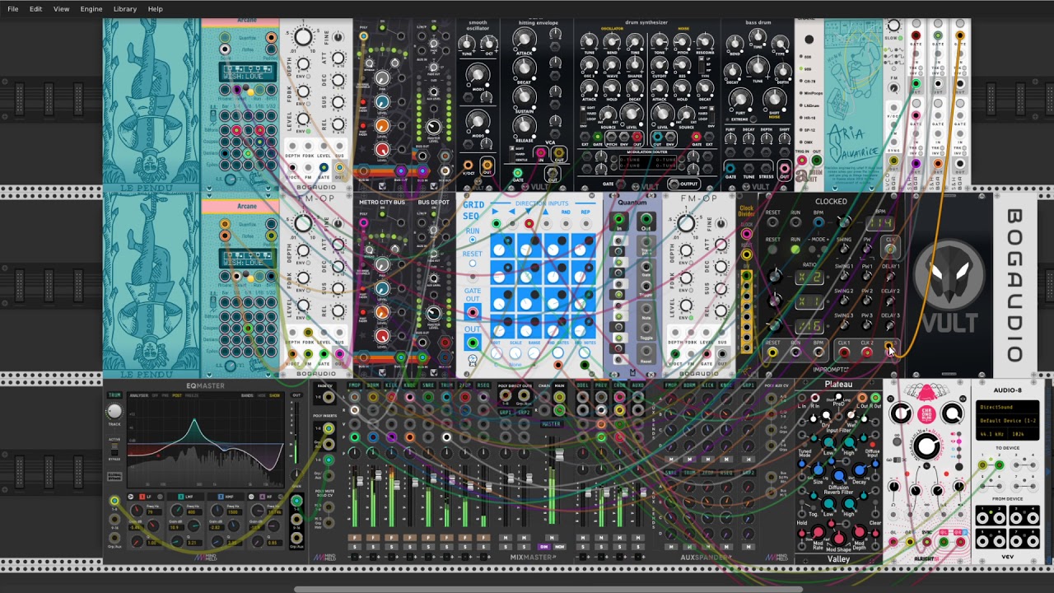Viewport: 1054px width, 593px height.
Task: Enable analyser FREEZE in EQMaster
Action: coord(192,395)
